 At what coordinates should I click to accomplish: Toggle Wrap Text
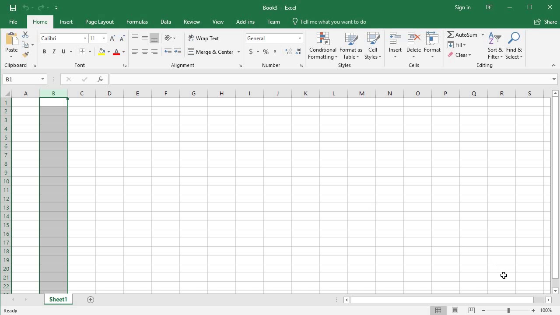coord(203,38)
